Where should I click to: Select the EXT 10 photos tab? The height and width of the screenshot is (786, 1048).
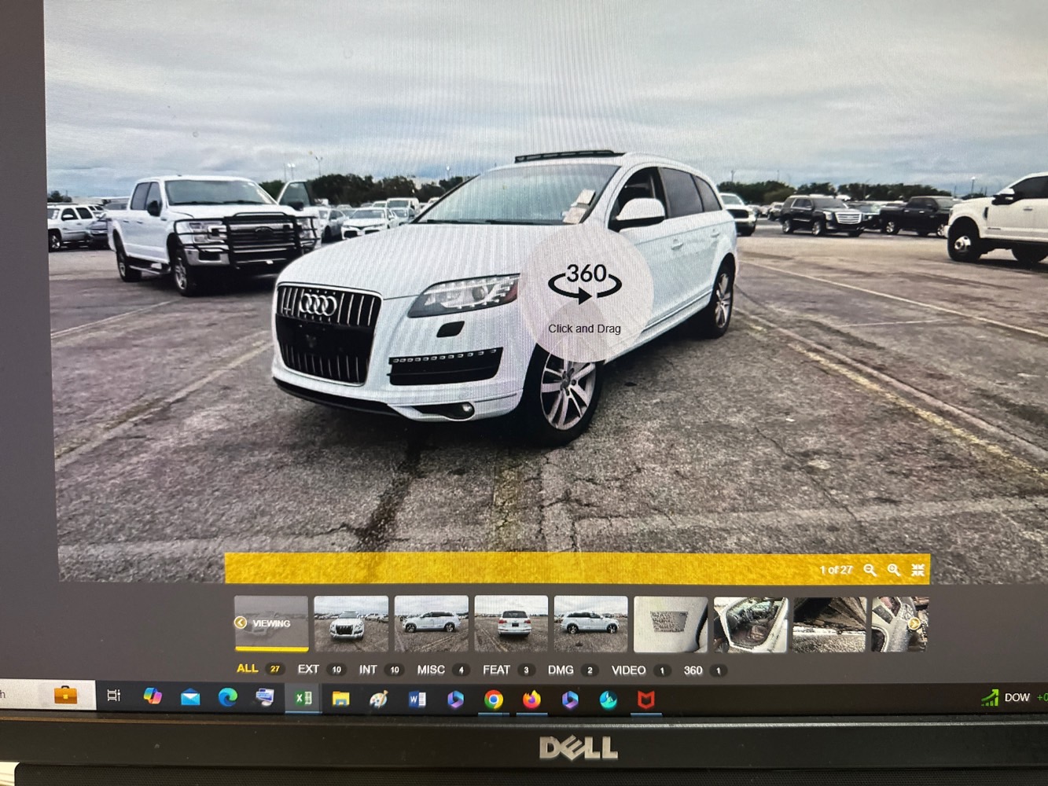click(x=321, y=670)
